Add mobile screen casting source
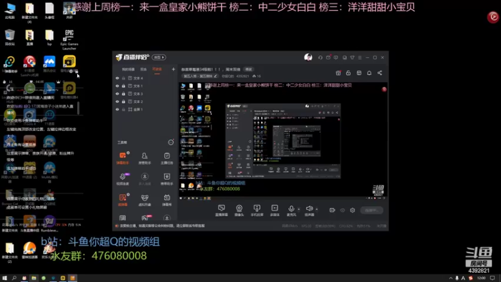Viewport: 501px width, 282px height. (257, 211)
